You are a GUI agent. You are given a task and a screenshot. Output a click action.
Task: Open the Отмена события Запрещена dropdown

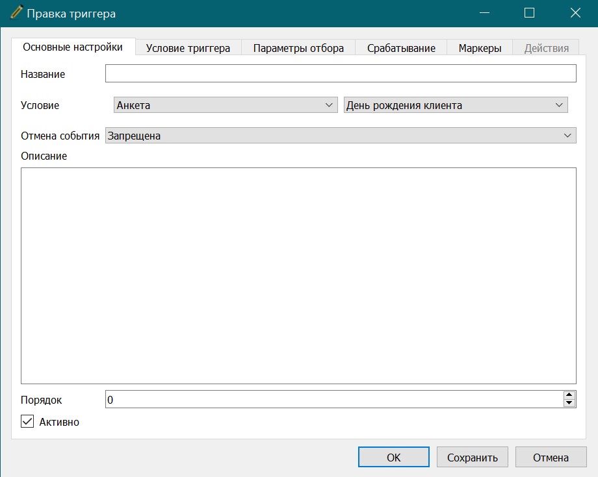coord(341,136)
